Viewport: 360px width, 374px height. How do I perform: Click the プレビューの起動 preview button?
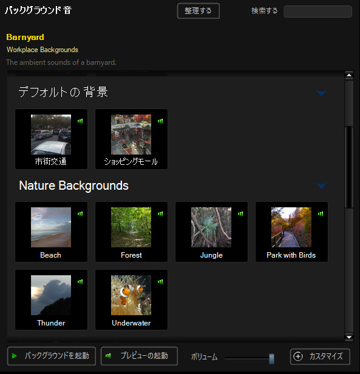(x=139, y=356)
